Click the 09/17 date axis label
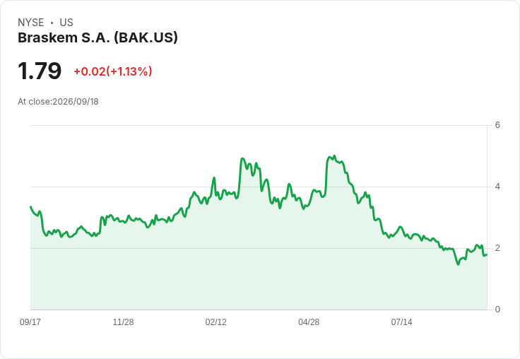Image resolution: width=520 pixels, height=359 pixels. tap(30, 322)
